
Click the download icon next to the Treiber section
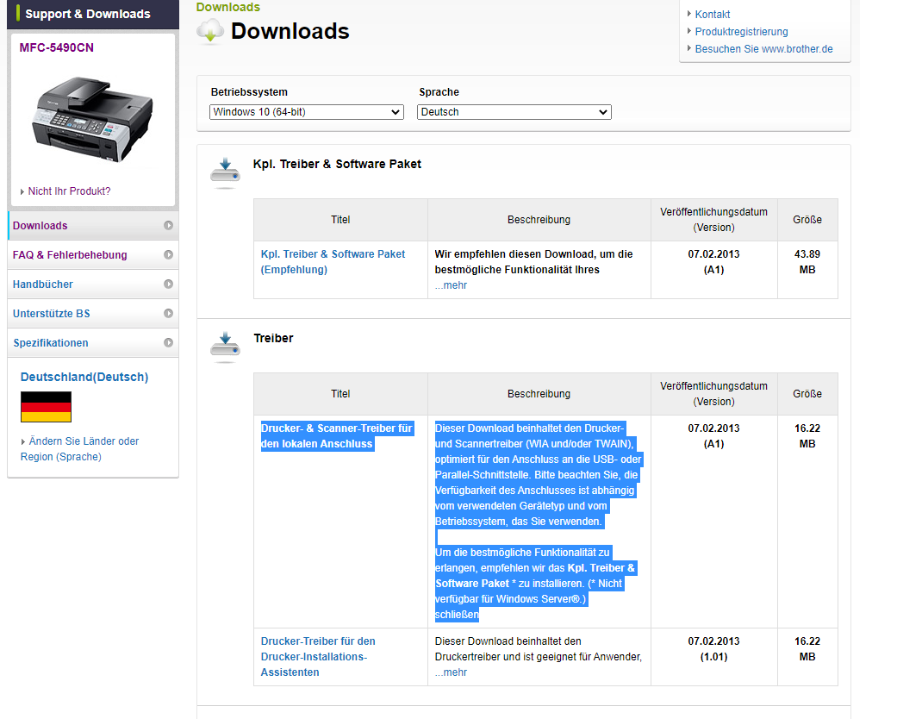(226, 347)
